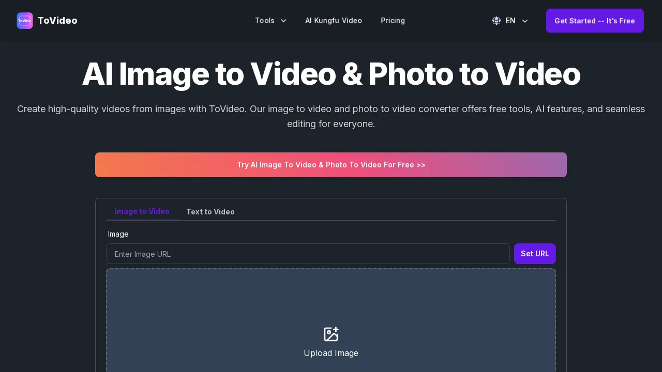This screenshot has width=662, height=372.
Task: Expand the language options next to the globe
Action: point(524,21)
